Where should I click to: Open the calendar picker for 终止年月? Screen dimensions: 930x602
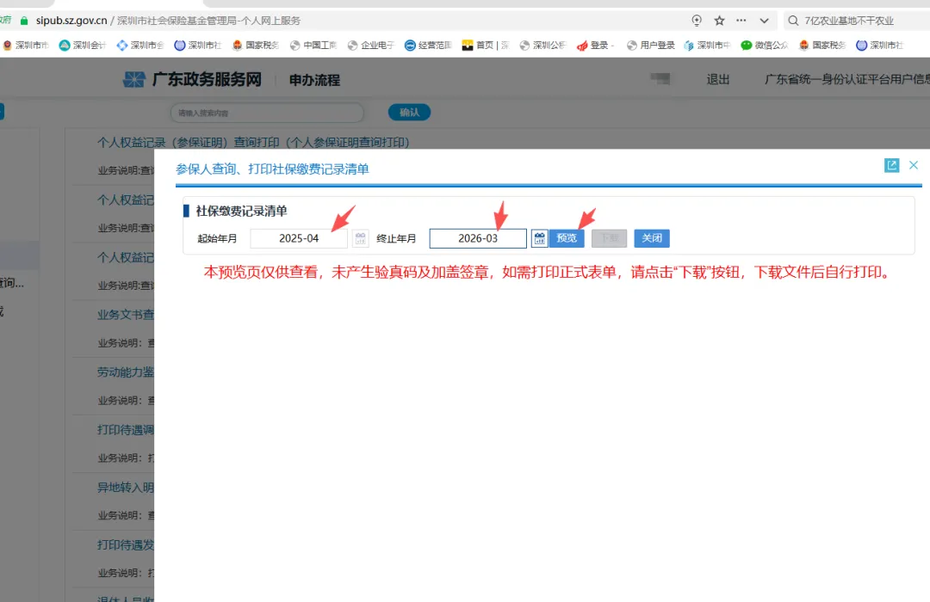539,238
